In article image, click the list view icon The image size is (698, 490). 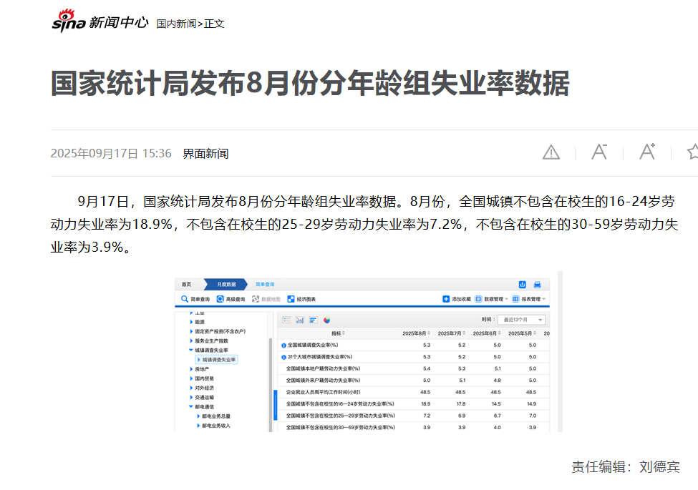pos(286,320)
